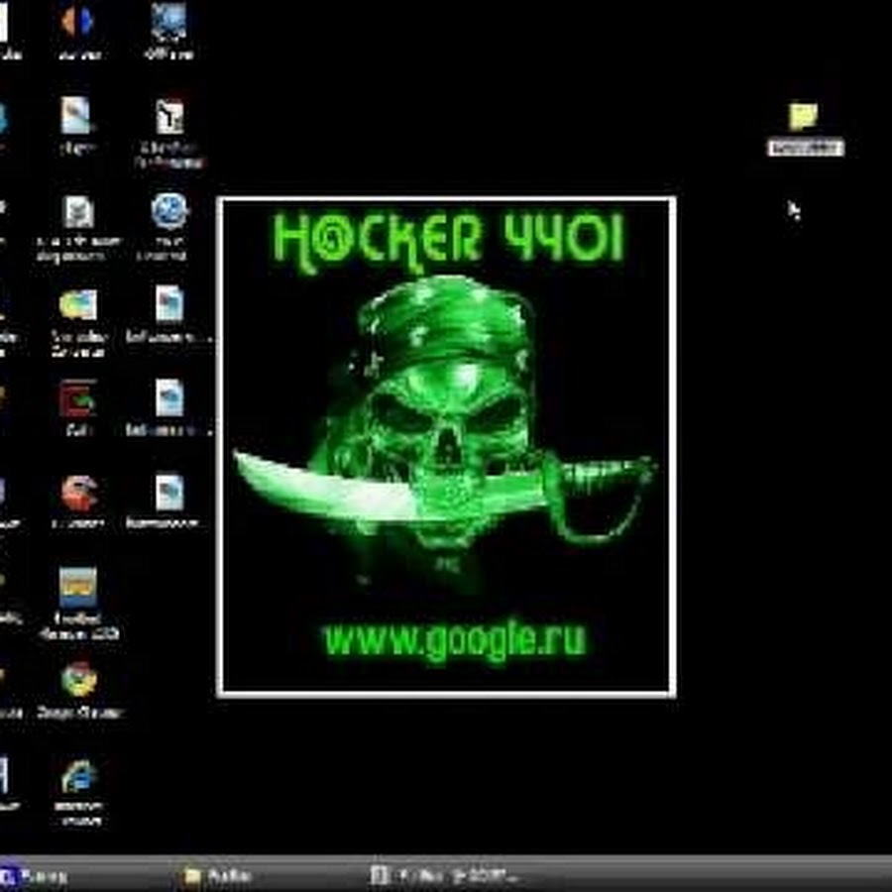
Task: Click the green www.google.ru text
Action: click(455, 640)
